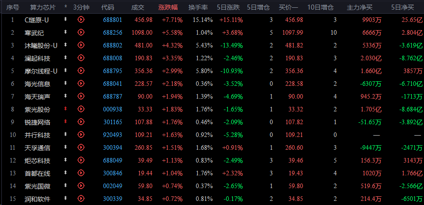
Task: Open 3-minute chart icon for 紫光国微
Action: [x=81, y=186]
